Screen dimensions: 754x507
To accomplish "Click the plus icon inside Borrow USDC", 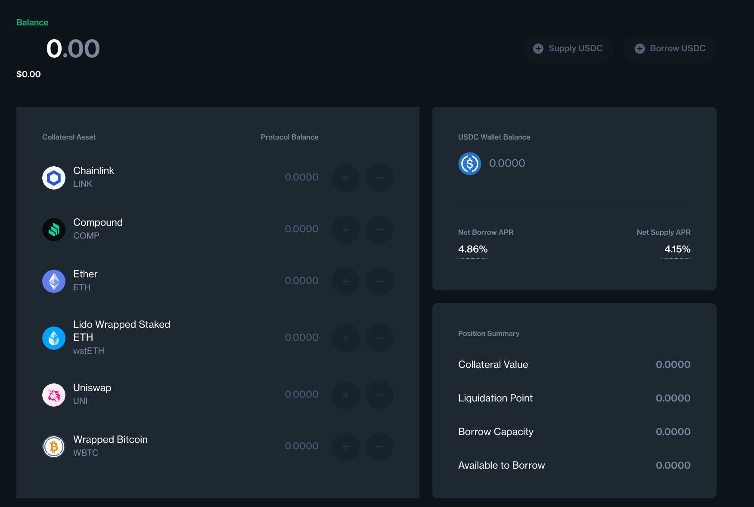I will click(x=640, y=48).
